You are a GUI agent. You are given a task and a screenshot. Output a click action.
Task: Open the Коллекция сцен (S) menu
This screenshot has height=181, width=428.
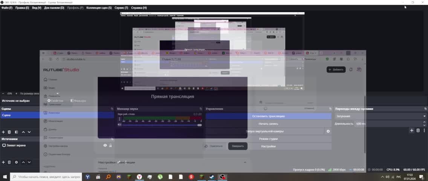[99, 8]
